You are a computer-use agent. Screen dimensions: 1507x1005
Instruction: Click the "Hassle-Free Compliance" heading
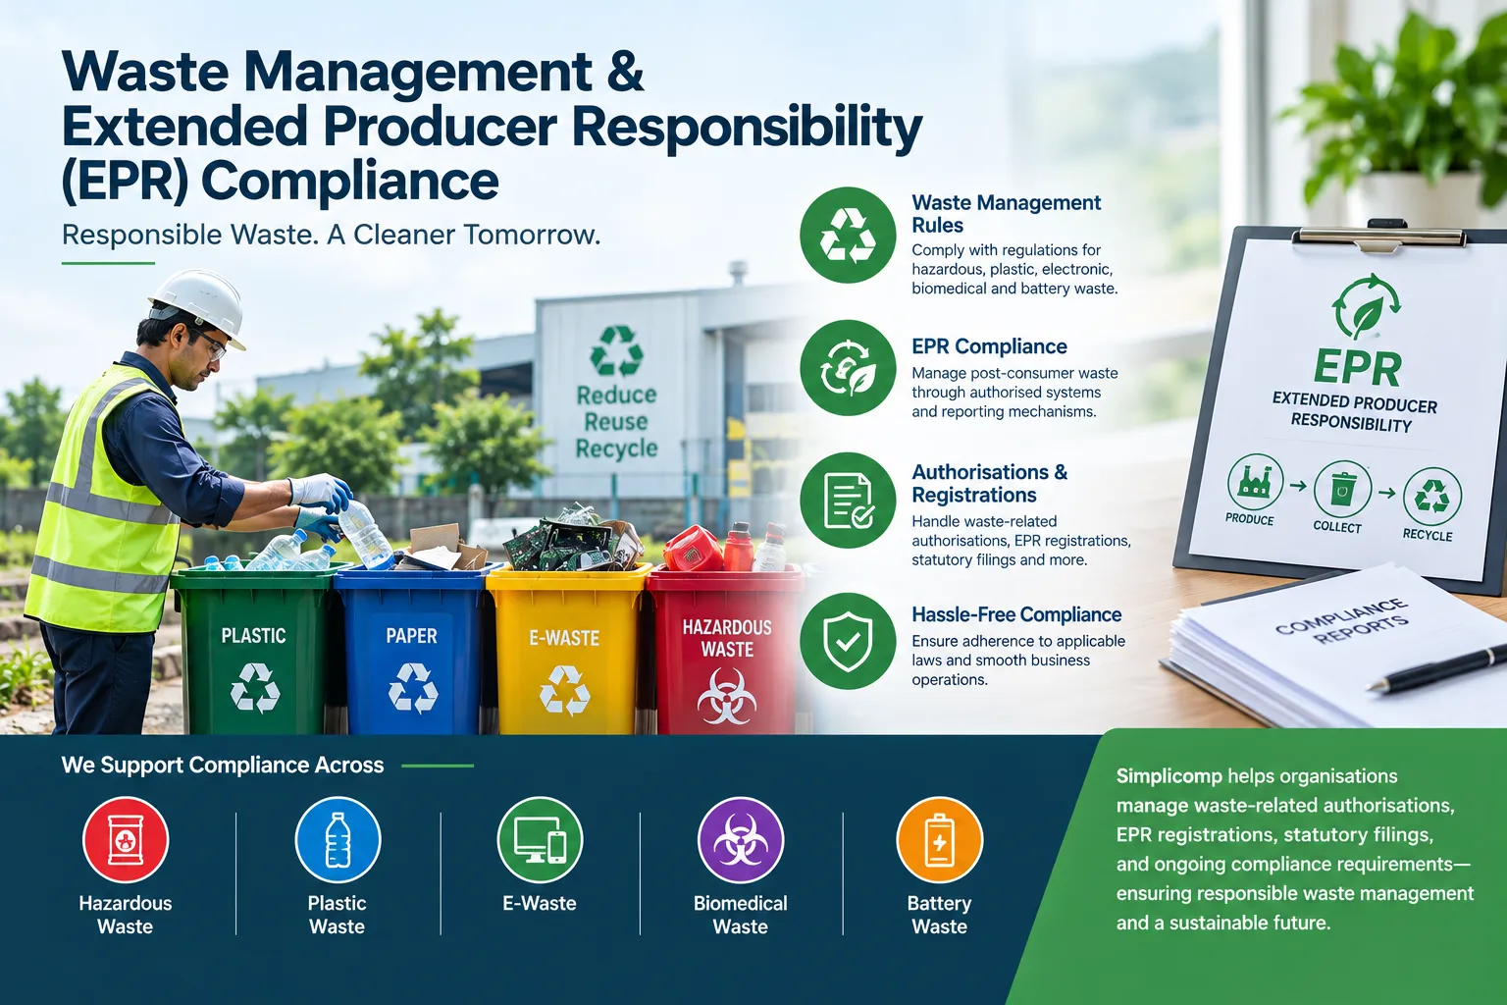click(1016, 614)
